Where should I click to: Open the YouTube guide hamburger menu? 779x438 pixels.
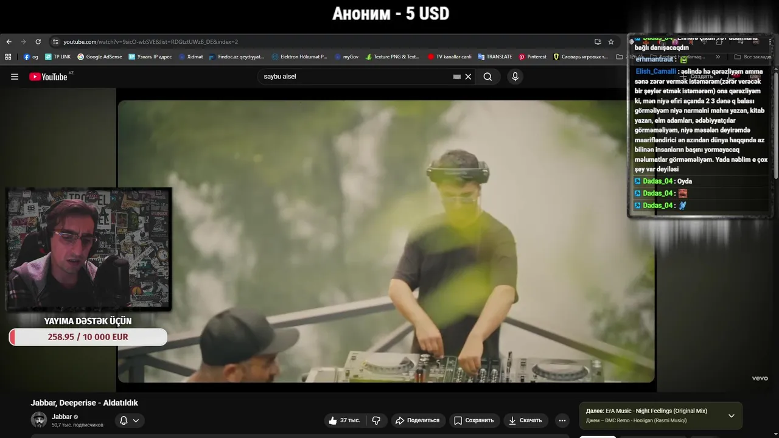[15, 77]
